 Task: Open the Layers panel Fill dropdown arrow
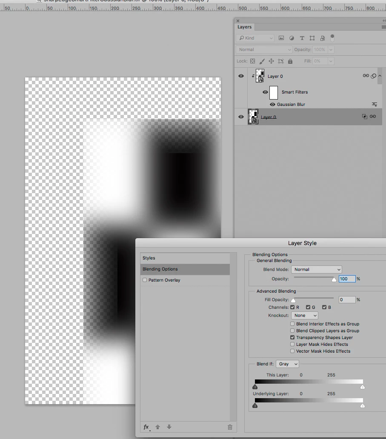pyautogui.click(x=331, y=61)
